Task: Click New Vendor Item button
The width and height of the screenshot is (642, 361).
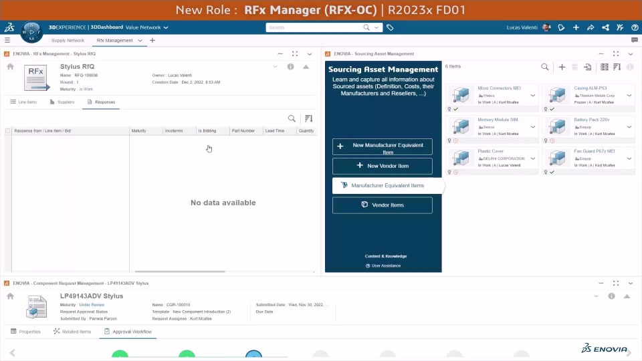Action: click(383, 166)
